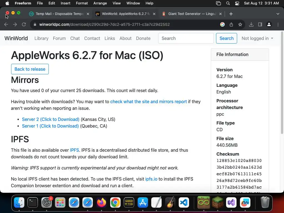Open the Library nav link
The height and width of the screenshot is (213, 284).
[x=42, y=38]
